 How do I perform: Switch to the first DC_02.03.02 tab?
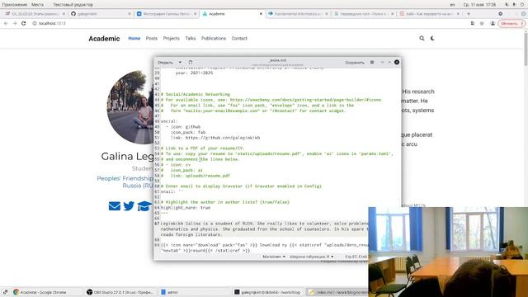coord(35,14)
